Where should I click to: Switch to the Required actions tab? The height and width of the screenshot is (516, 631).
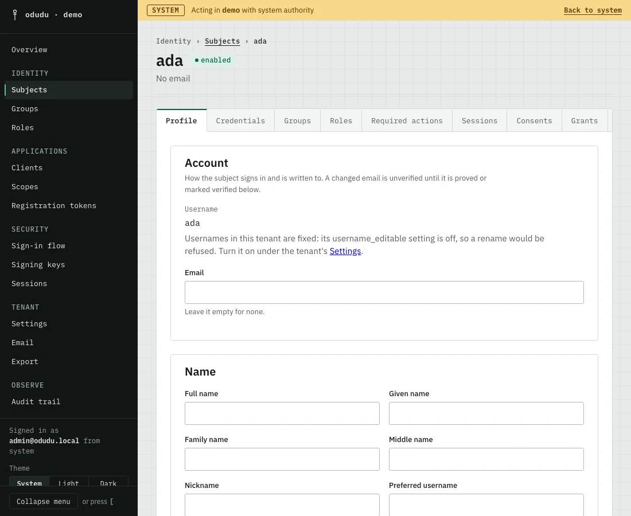tap(407, 121)
